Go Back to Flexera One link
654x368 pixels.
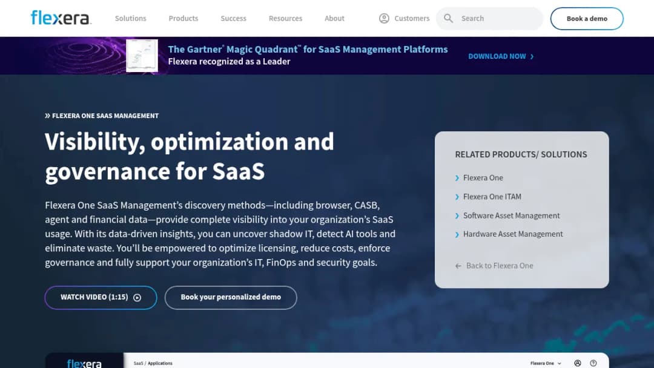click(500, 266)
